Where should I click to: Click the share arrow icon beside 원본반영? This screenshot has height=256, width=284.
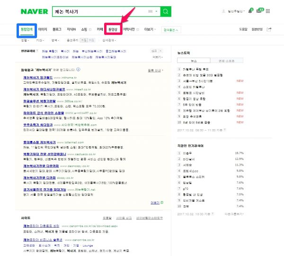point(269,29)
